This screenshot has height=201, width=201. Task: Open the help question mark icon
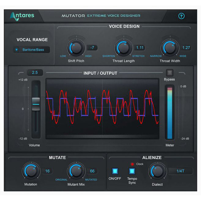click(181, 16)
